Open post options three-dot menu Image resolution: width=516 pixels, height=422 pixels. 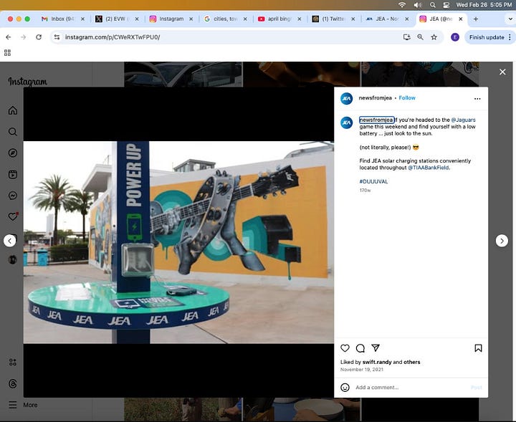477,99
